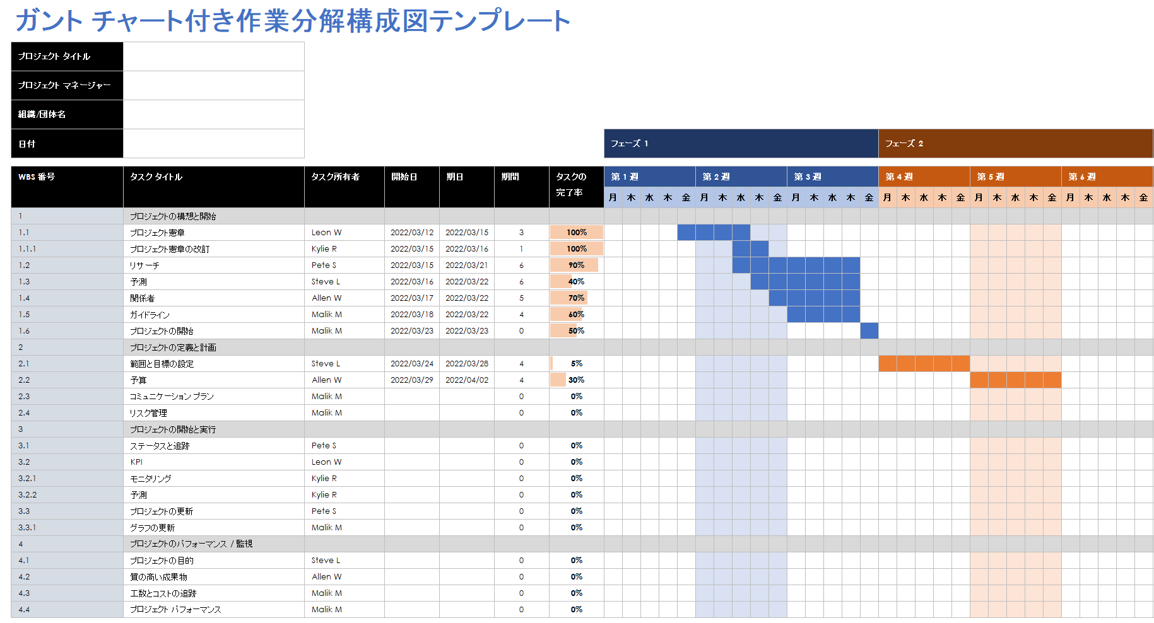
Task: Select the プロジェクトの開始と実行 section row
Action: tap(582, 429)
